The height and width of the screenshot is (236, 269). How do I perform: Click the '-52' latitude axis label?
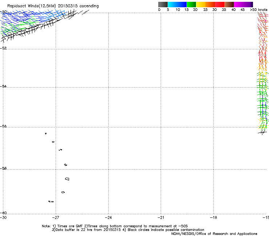[x=3, y=48]
